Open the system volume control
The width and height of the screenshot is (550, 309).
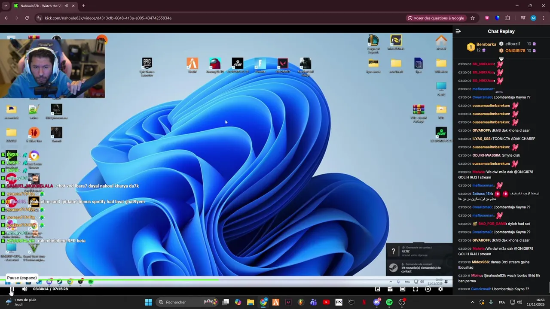(x=519, y=302)
